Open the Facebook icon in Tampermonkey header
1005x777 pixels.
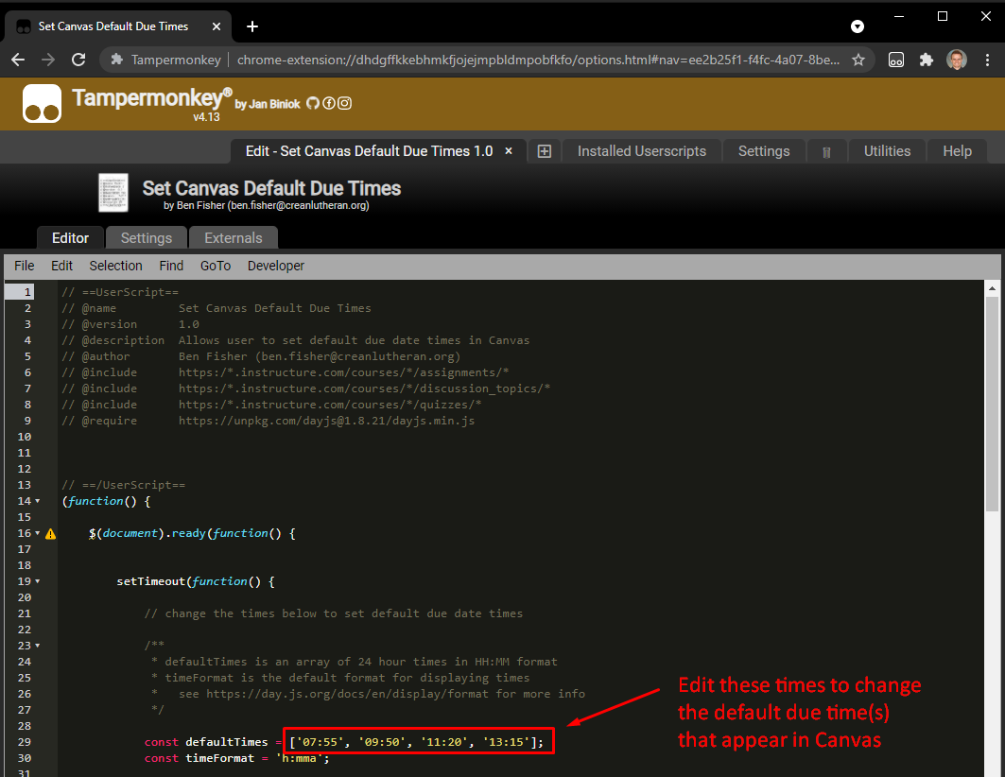329,103
